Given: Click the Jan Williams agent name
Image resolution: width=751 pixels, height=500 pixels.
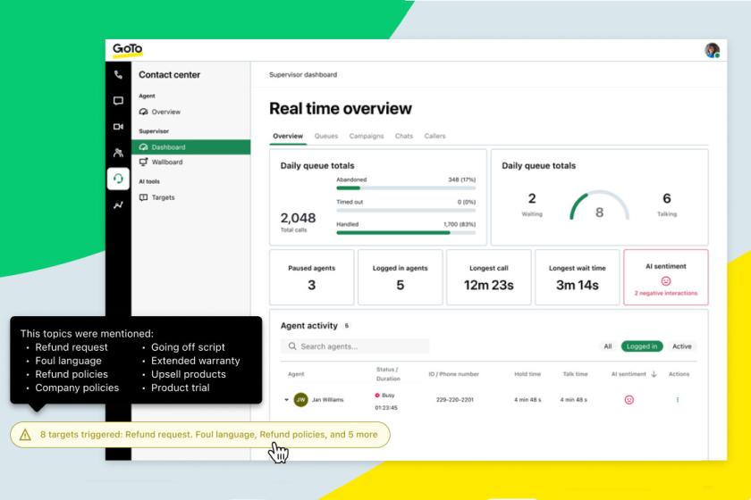Looking at the screenshot, I should pos(327,399).
